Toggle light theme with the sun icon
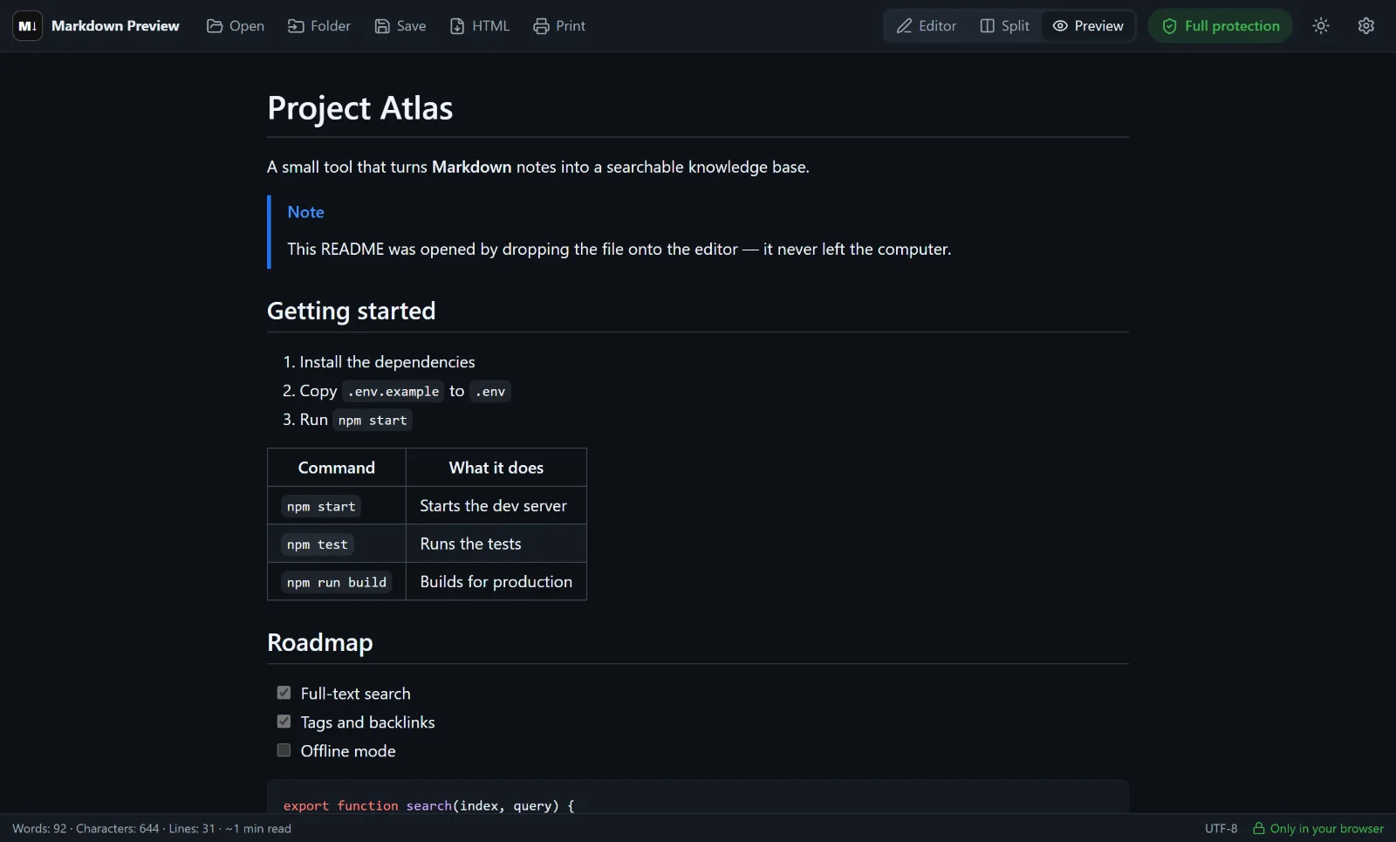1396x842 pixels. (1321, 26)
